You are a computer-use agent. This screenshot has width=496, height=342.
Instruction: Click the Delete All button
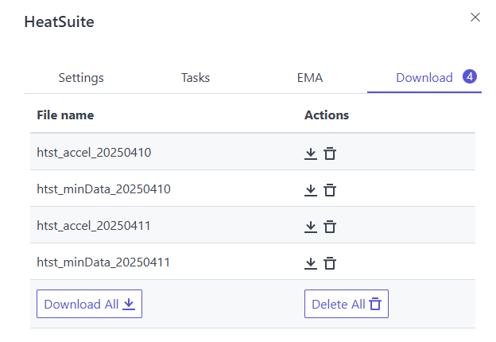coord(347,304)
